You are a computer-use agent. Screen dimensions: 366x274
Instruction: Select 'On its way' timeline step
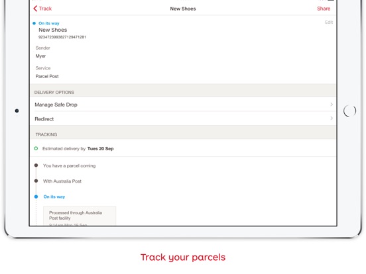(54, 197)
